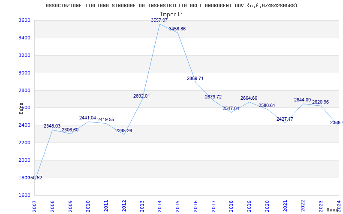Select the x-axis year 2009

pos(70,206)
